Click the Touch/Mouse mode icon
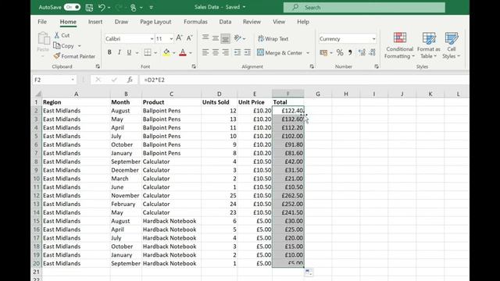This screenshot has height=281, width=500. coord(134,7)
